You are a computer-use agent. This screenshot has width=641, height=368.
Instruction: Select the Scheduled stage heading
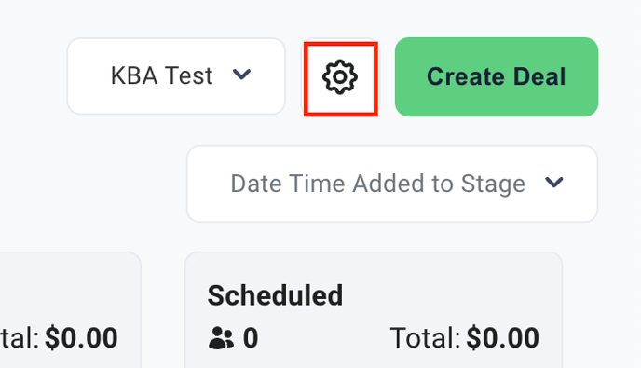tap(275, 295)
